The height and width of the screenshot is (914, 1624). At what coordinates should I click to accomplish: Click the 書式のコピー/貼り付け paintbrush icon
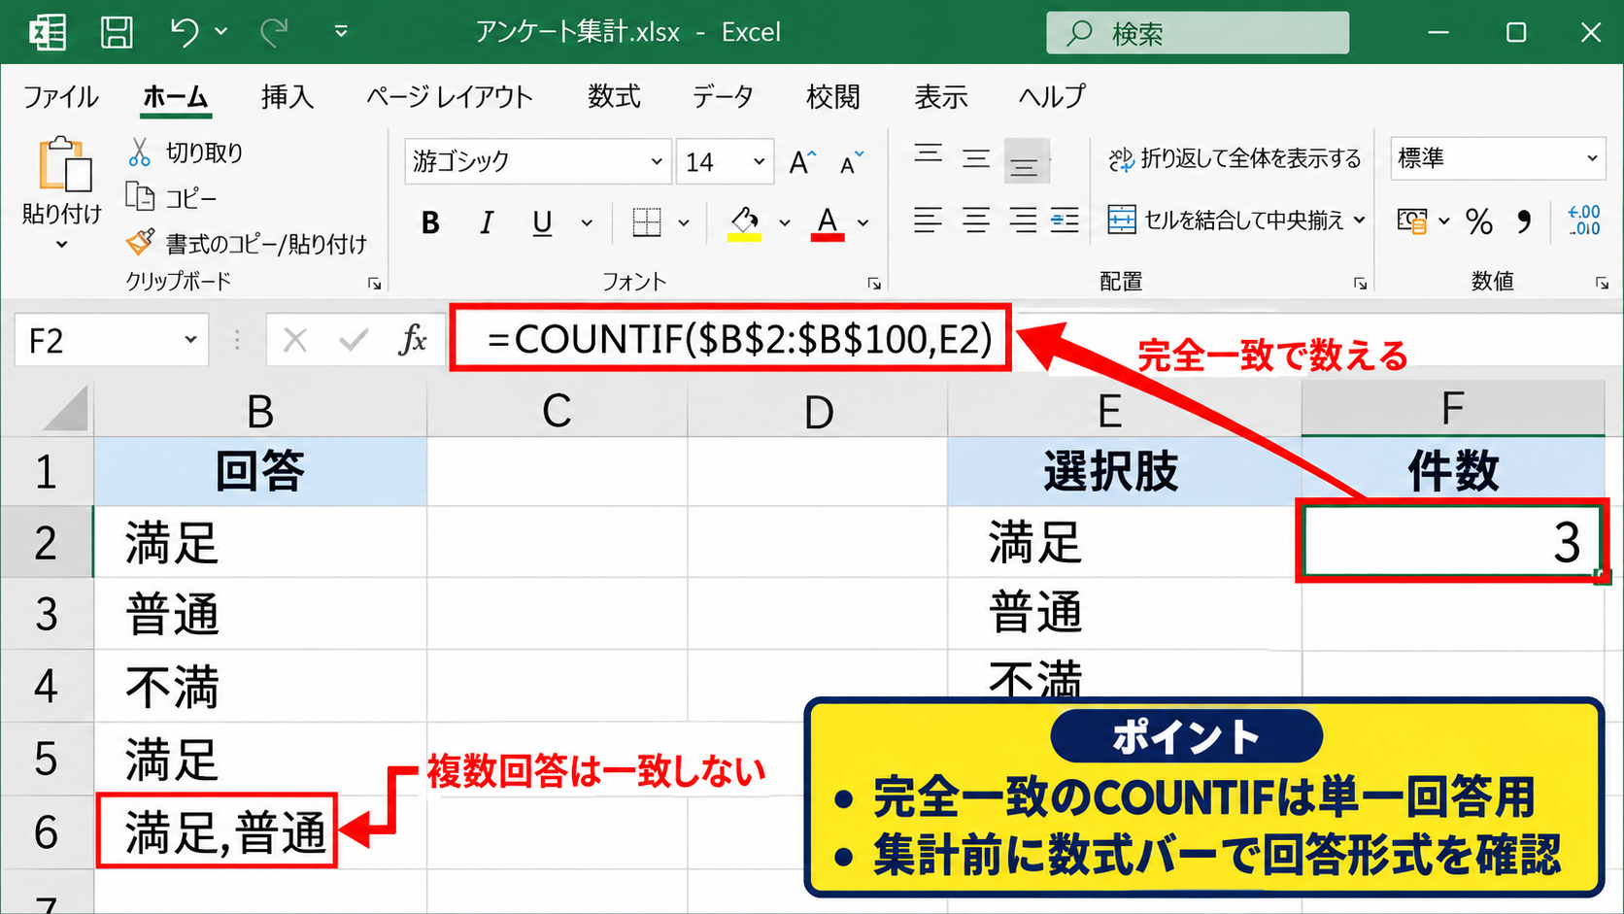[140, 242]
